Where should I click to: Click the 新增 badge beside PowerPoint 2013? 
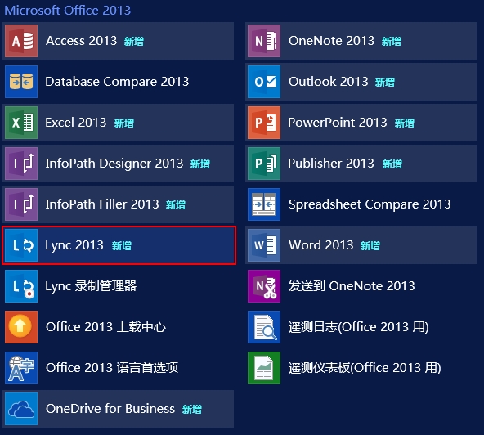[405, 123]
